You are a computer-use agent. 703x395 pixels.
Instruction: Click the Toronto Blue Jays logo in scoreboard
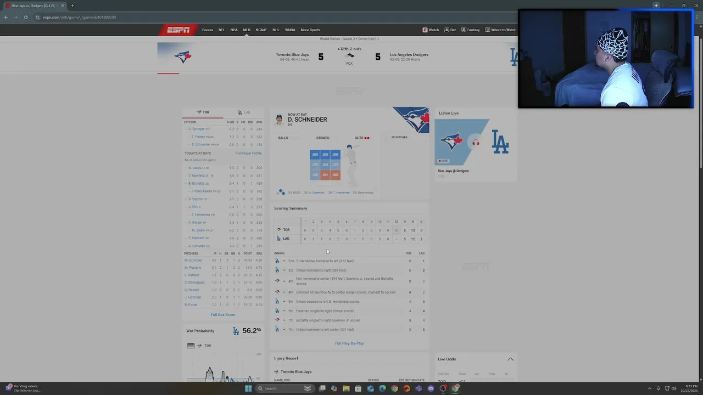pyautogui.click(x=182, y=57)
